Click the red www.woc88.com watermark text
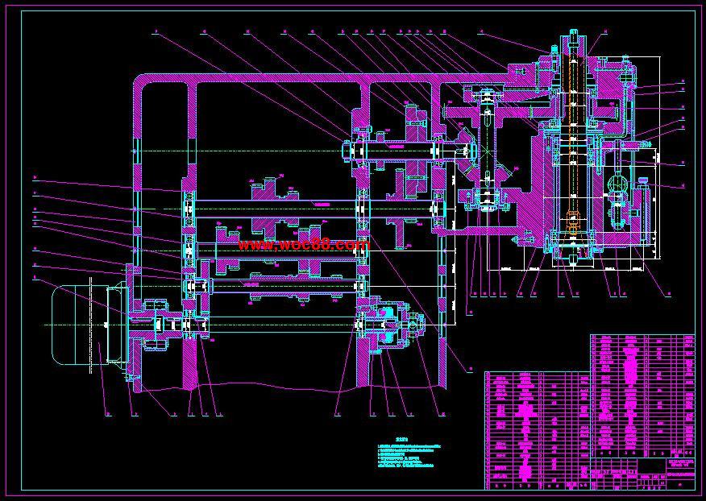The height and width of the screenshot is (501, 706). pyautogui.click(x=304, y=244)
